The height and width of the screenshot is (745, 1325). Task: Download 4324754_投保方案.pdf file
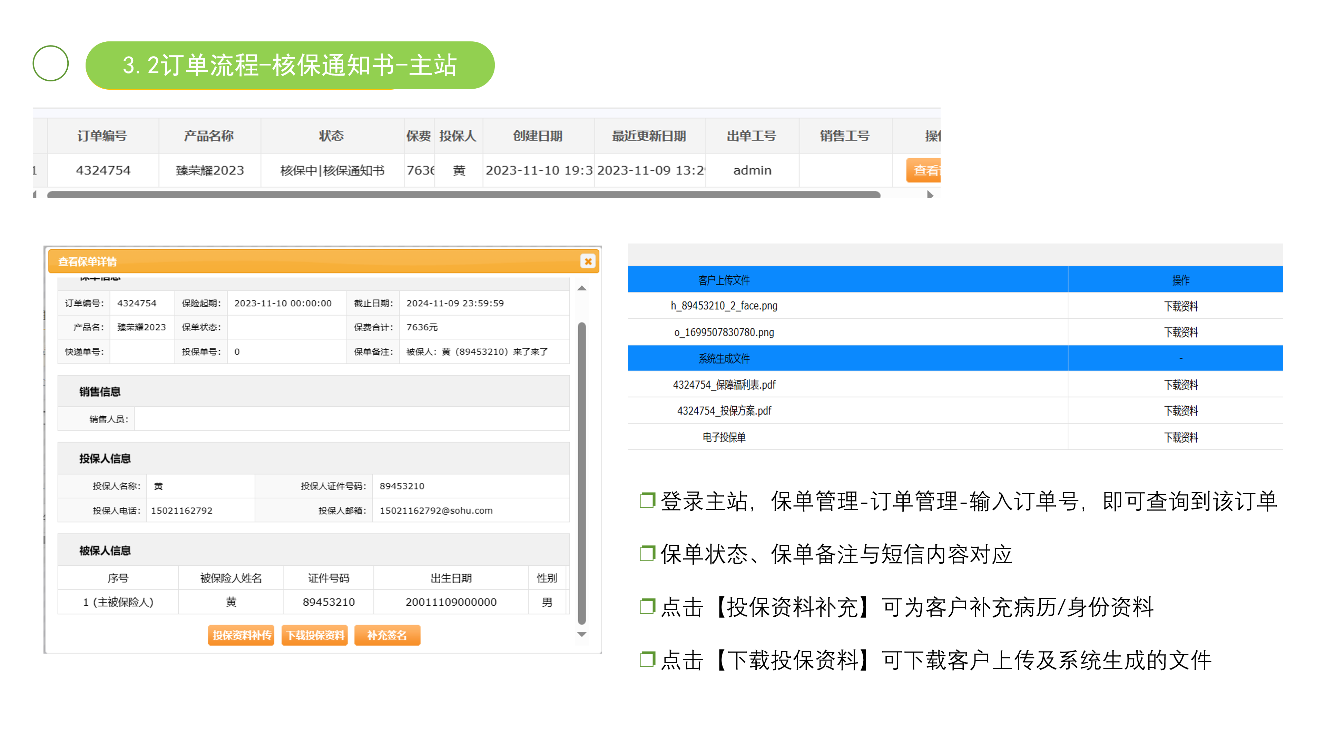coord(1180,411)
